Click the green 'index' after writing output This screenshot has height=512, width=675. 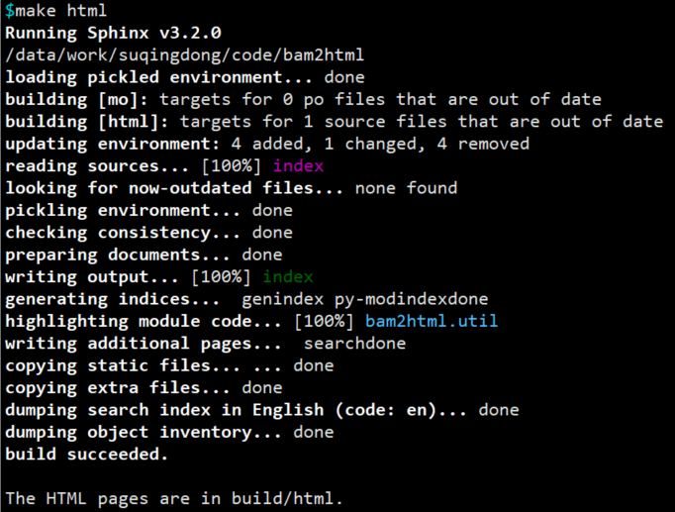[x=288, y=277]
